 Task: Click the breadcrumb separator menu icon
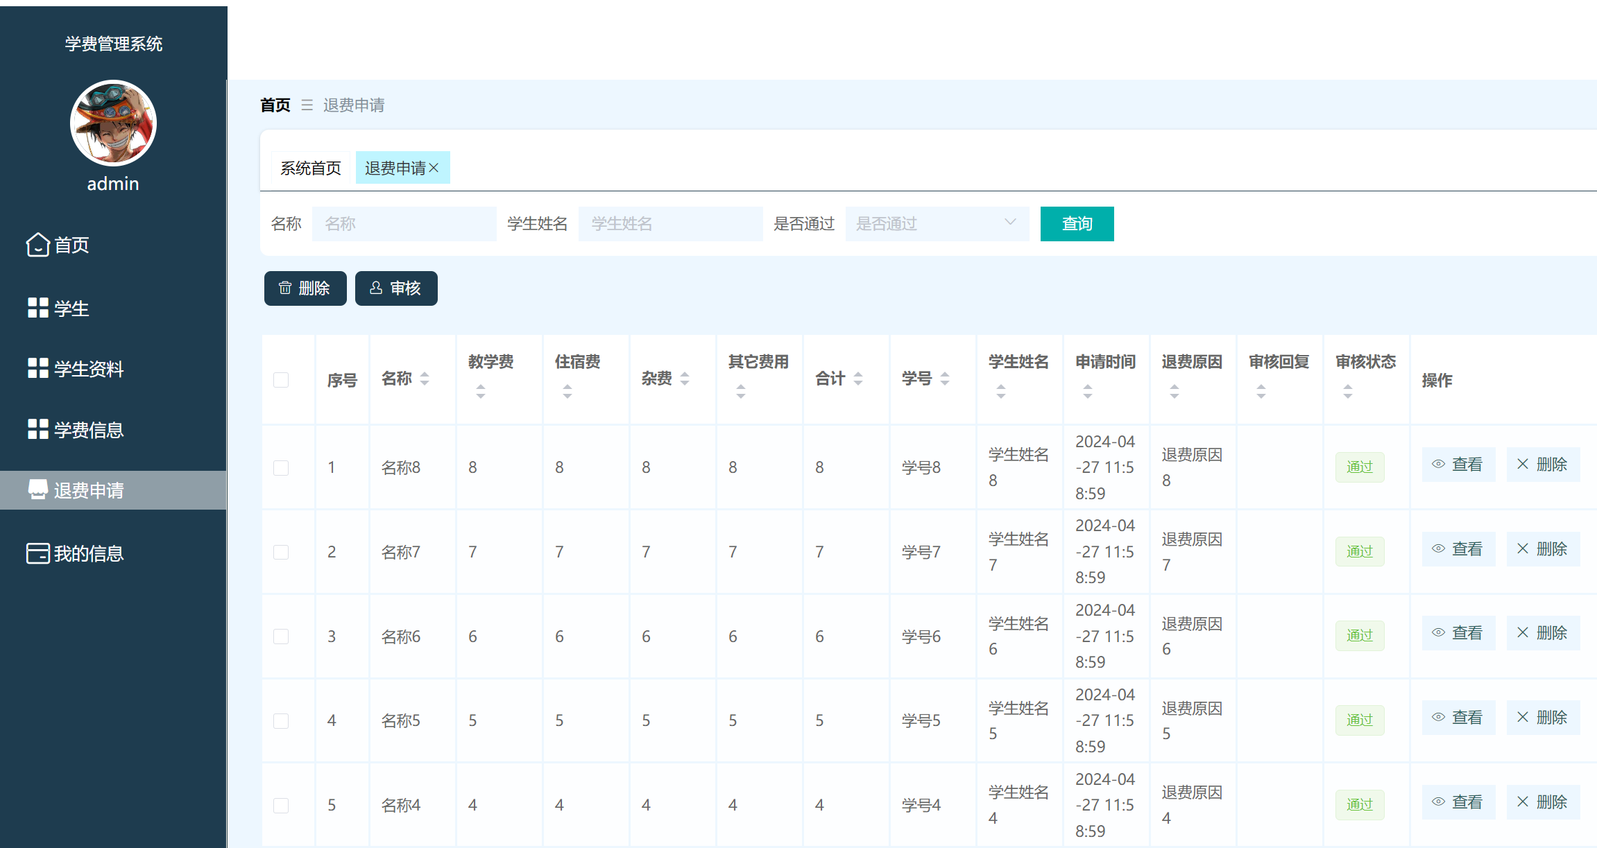pyautogui.click(x=307, y=105)
